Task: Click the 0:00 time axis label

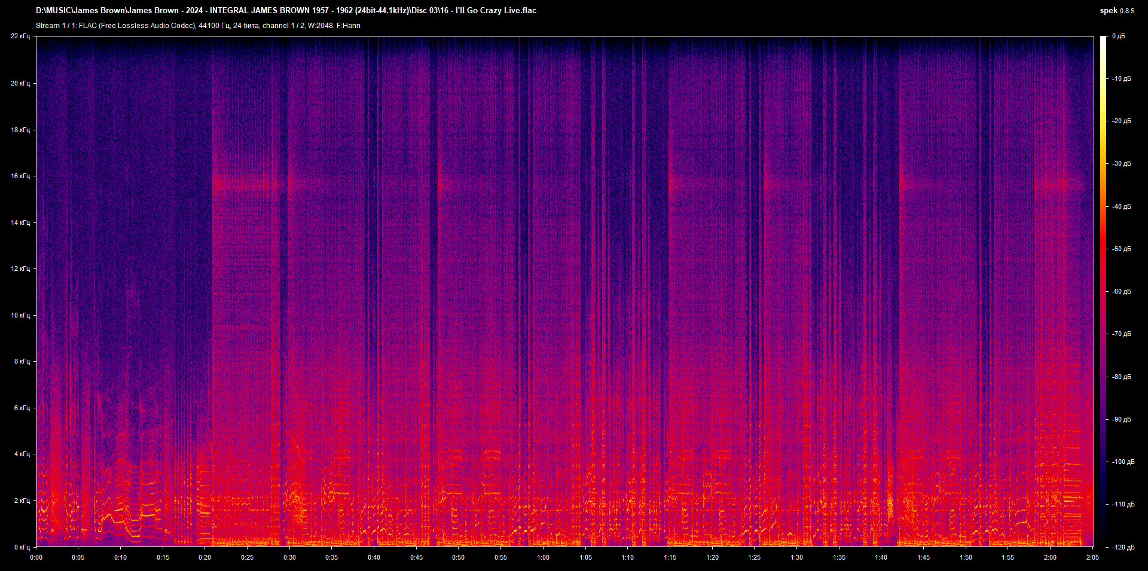Action: click(36, 557)
